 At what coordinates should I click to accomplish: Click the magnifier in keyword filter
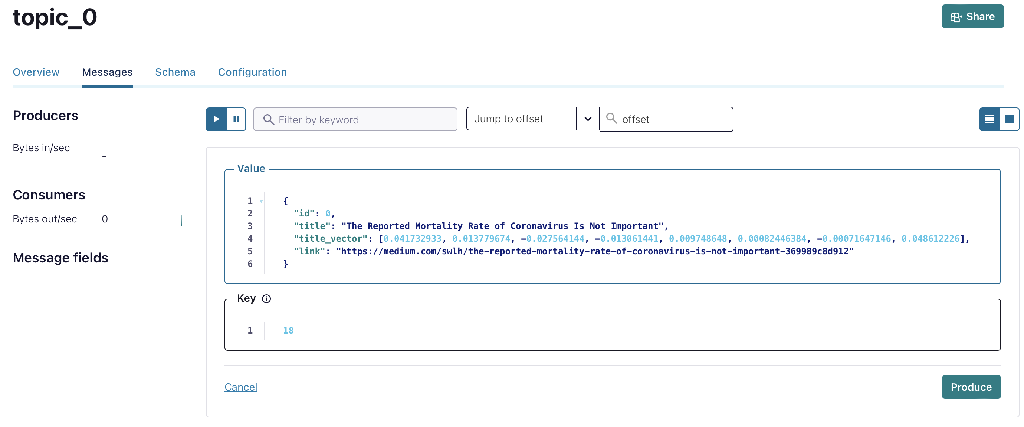[269, 120]
